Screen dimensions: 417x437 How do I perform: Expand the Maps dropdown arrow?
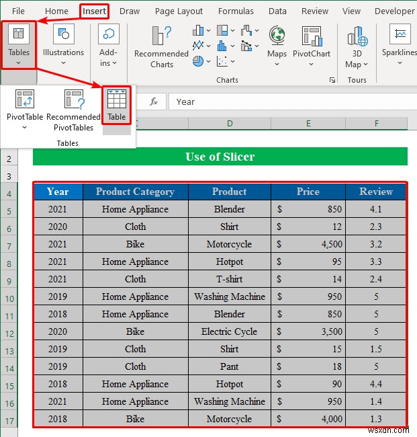click(277, 65)
